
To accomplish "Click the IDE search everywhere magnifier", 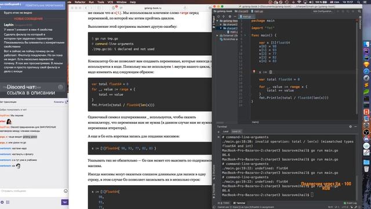I will (x=359, y=11).
